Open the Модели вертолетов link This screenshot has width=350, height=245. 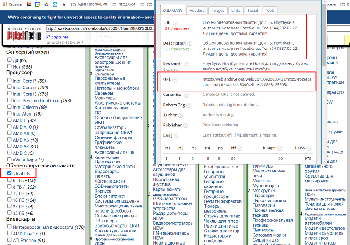click(x=325, y=228)
